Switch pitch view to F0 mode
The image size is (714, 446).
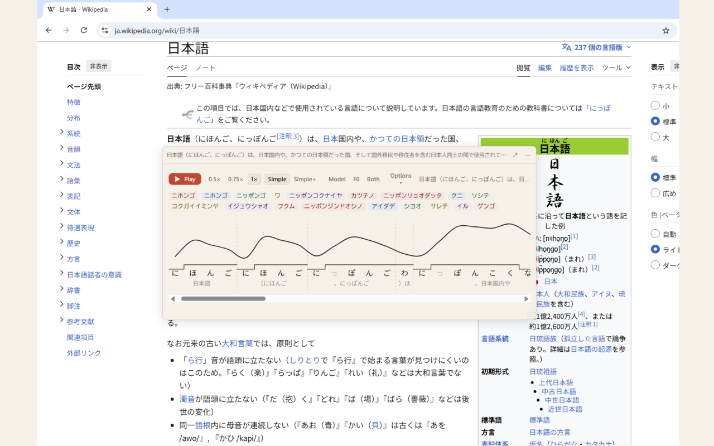[356, 179]
